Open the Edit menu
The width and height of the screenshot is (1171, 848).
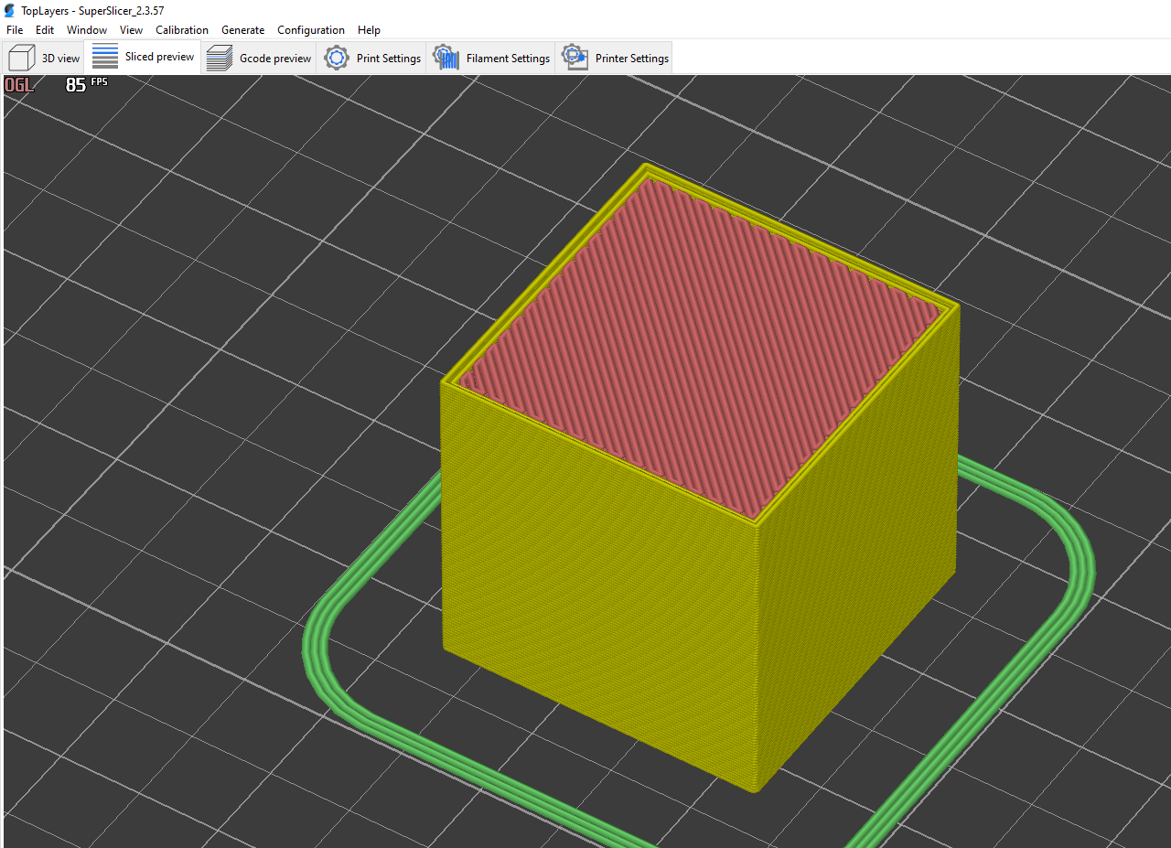click(45, 30)
